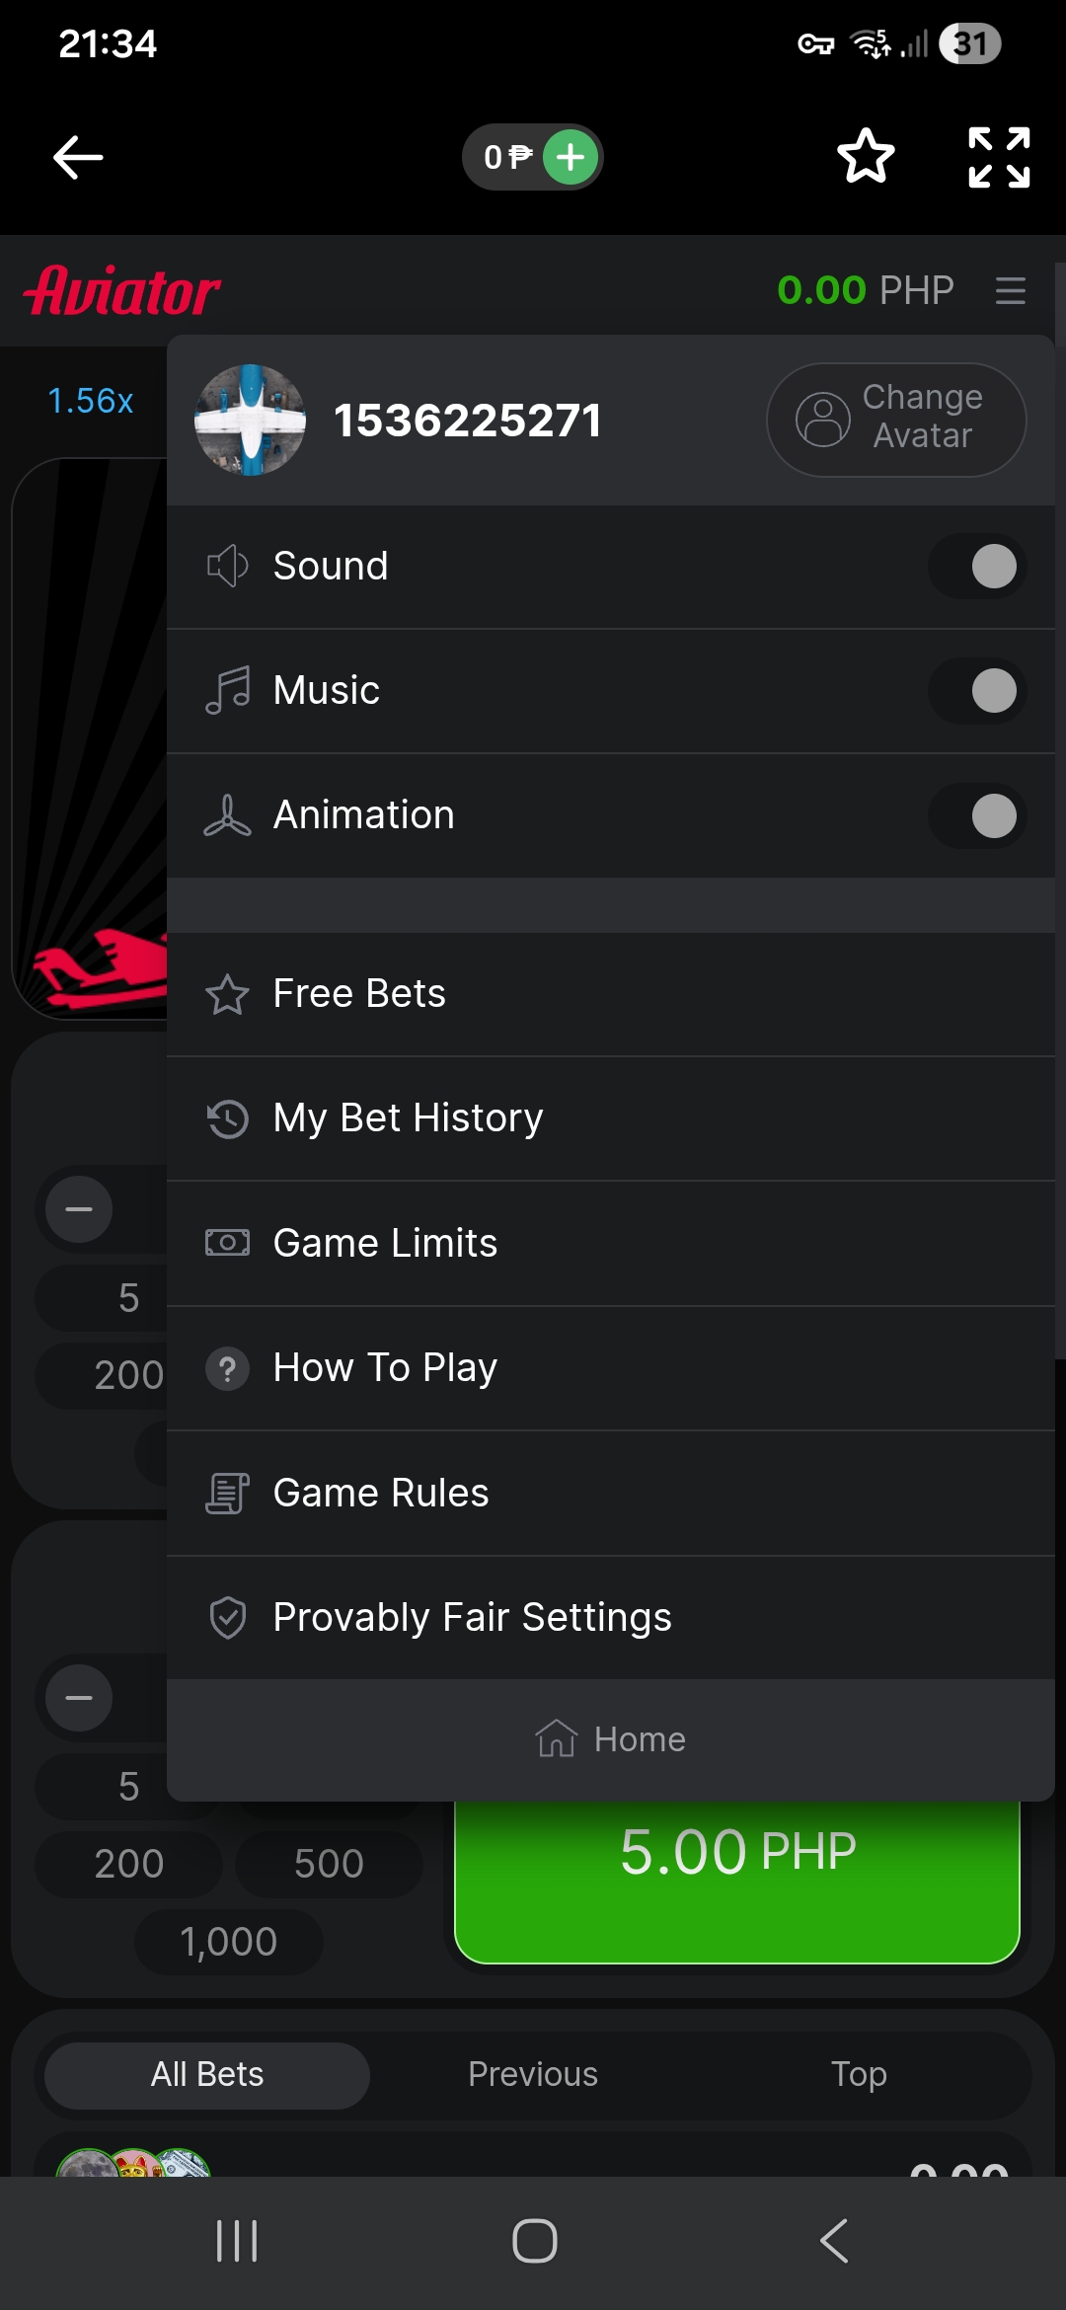Open My Bet History
The height and width of the screenshot is (2310, 1066).
click(x=408, y=1118)
